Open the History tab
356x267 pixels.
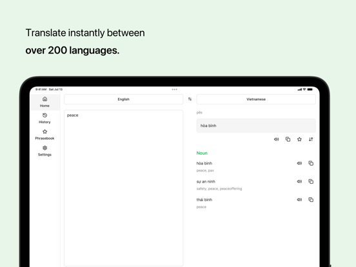44,118
